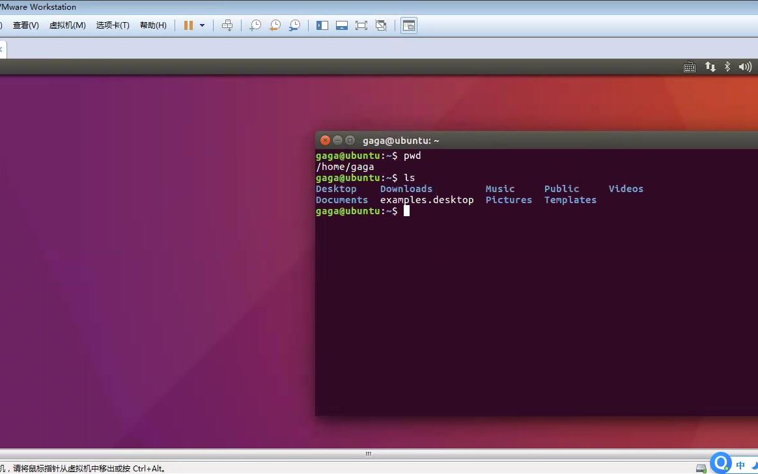Screen dimensions: 758x474
Task: Open the blue Q icon in system tray
Action: pyautogui.click(x=721, y=463)
